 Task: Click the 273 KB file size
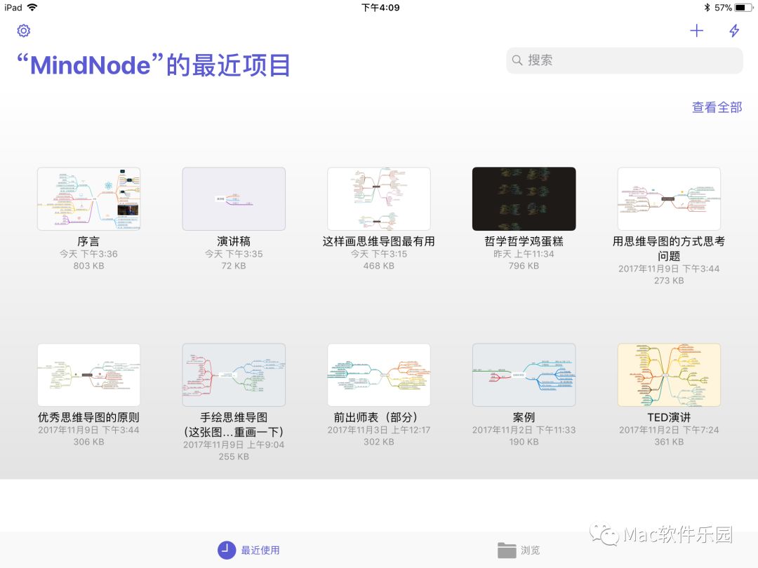coord(669,280)
